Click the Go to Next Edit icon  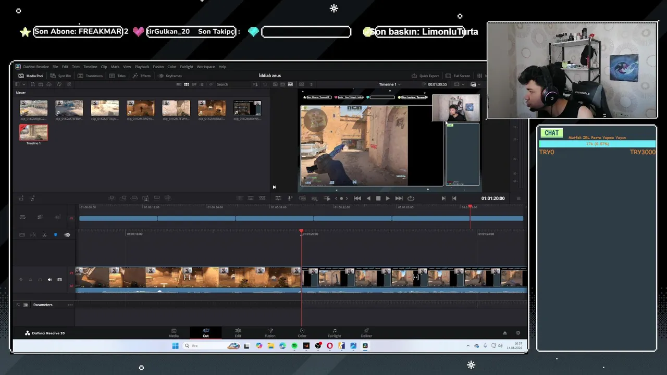click(x=443, y=198)
